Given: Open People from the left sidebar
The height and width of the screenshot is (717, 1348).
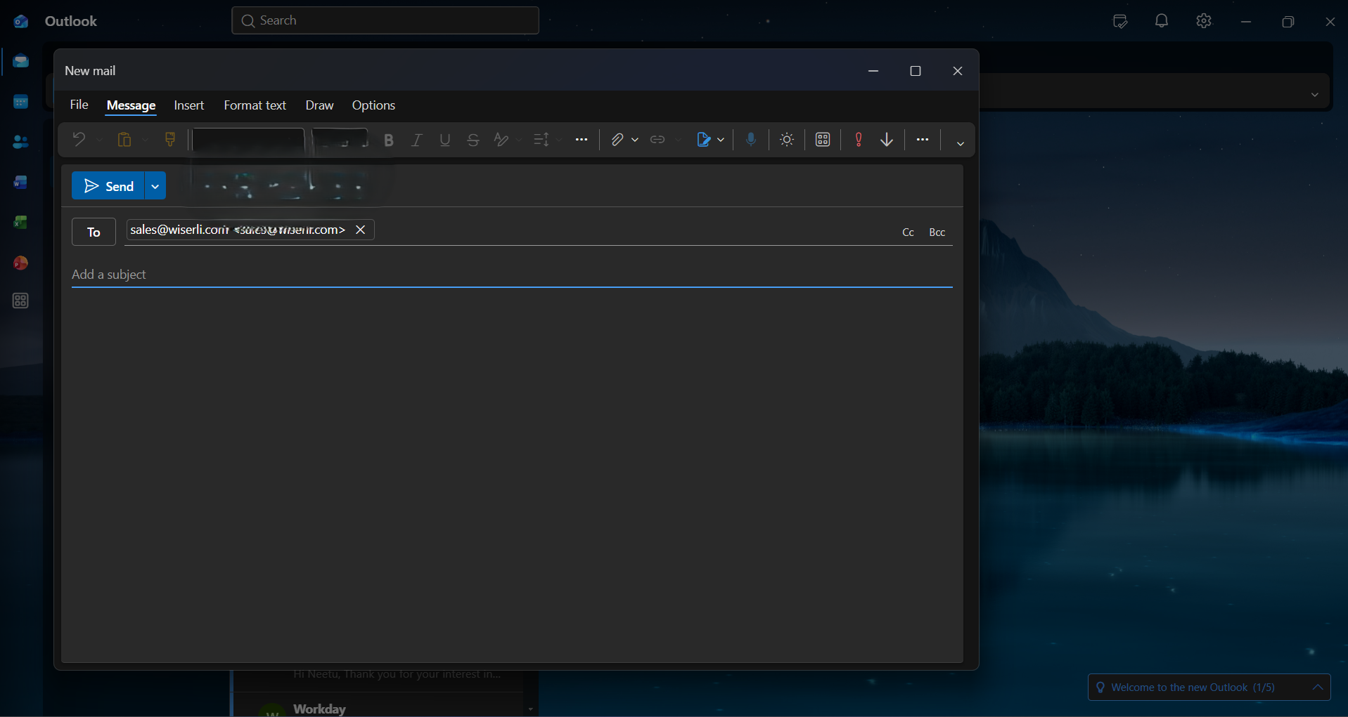Looking at the screenshot, I should [x=21, y=143].
